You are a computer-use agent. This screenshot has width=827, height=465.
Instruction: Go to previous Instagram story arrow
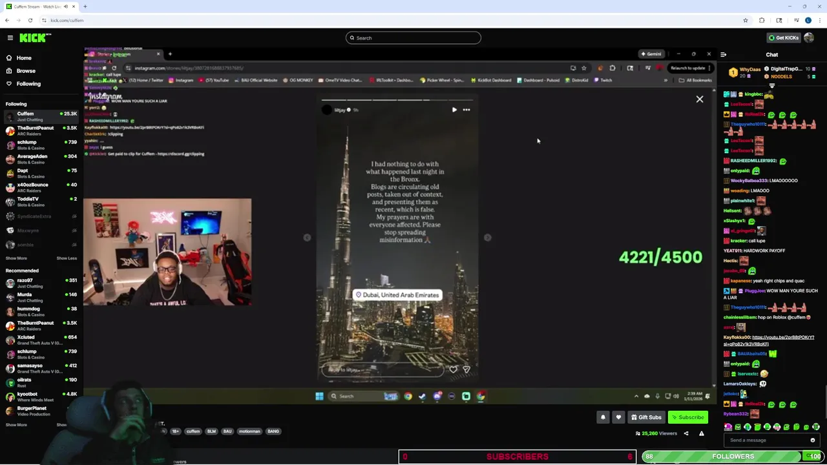click(307, 238)
